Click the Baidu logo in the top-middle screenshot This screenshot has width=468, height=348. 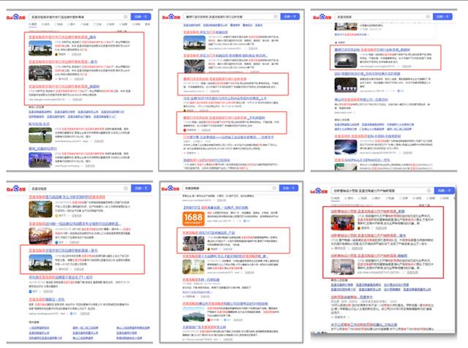tap(171, 17)
